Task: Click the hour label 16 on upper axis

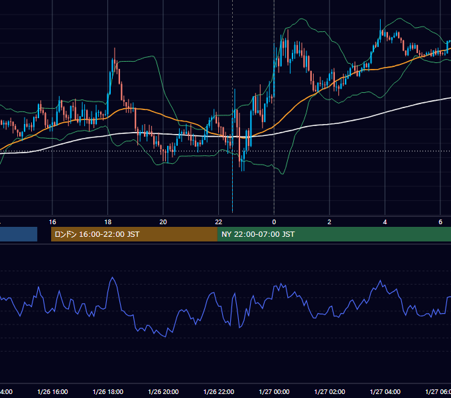Action: [x=52, y=222]
